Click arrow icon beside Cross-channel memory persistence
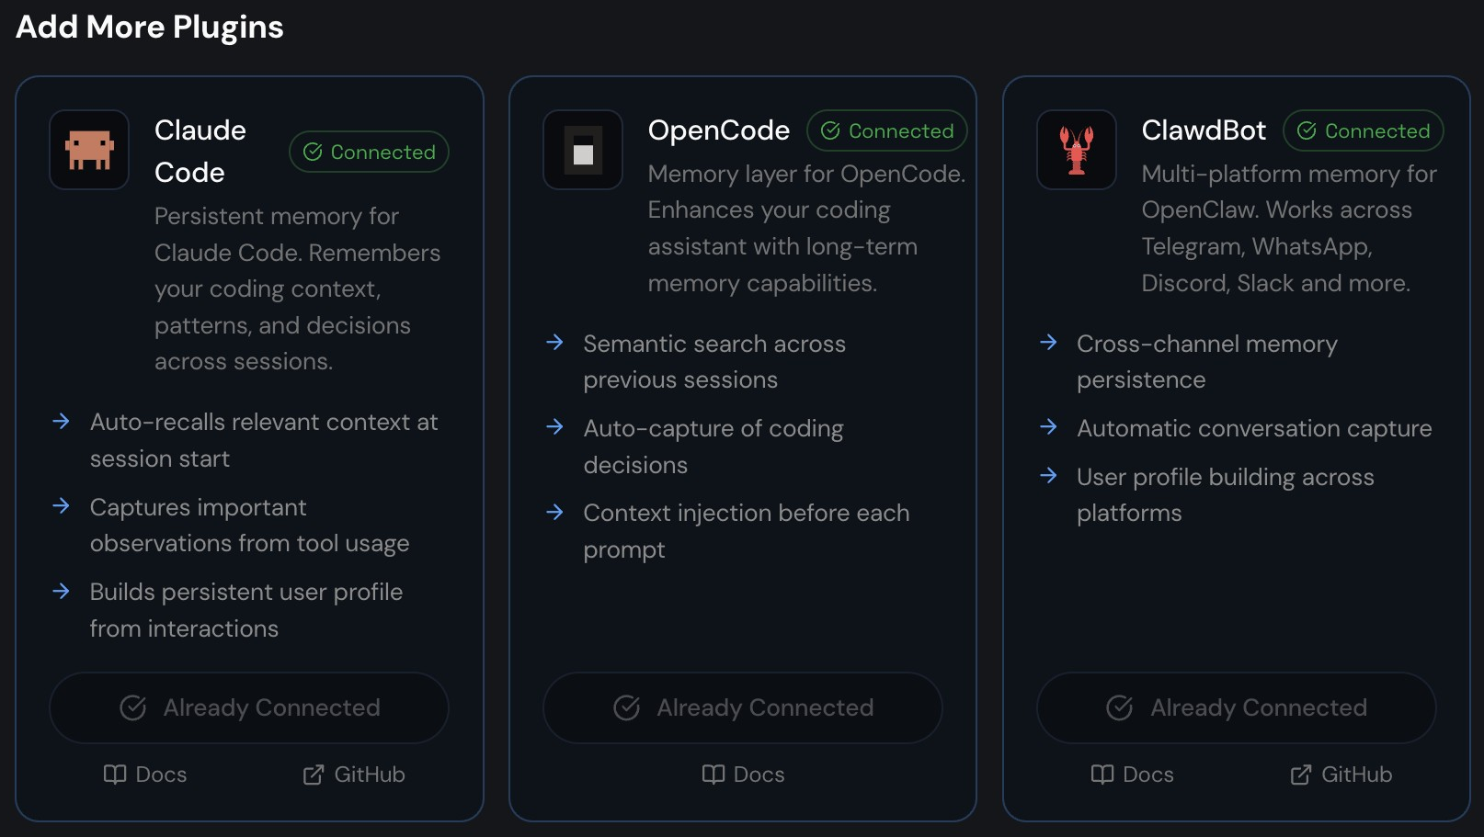Screen dimensions: 1484x837 [x=1048, y=343]
